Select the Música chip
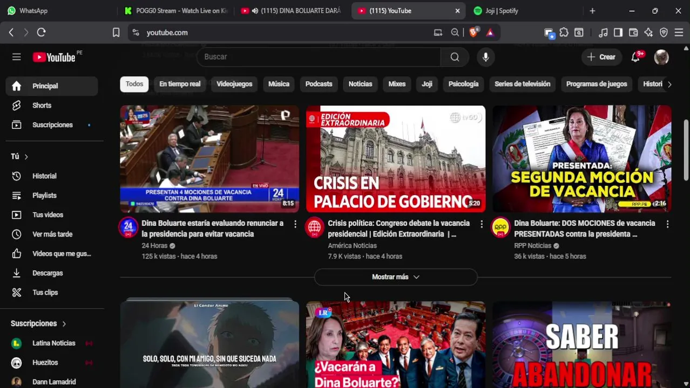The image size is (690, 388). [279, 84]
